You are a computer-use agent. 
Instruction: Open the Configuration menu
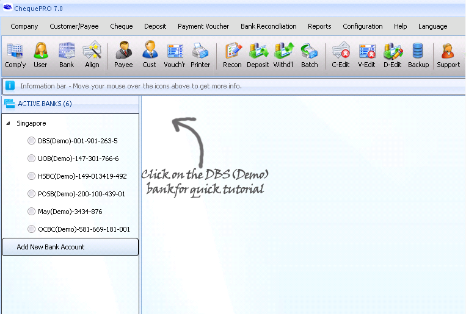(x=363, y=26)
